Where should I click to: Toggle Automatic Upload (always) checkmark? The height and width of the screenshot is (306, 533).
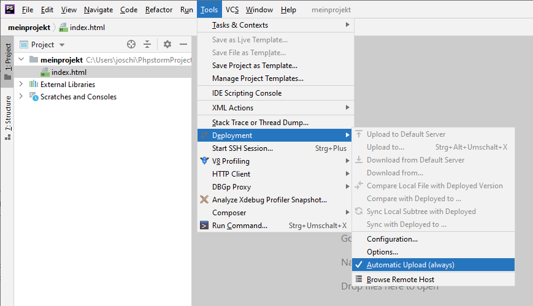(359, 265)
